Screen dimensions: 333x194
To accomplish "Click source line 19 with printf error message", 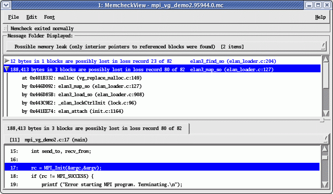I will click(x=162, y=185).
